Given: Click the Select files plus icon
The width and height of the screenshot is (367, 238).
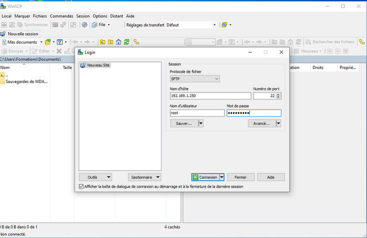Looking at the screenshot, I should (x=330, y=51).
